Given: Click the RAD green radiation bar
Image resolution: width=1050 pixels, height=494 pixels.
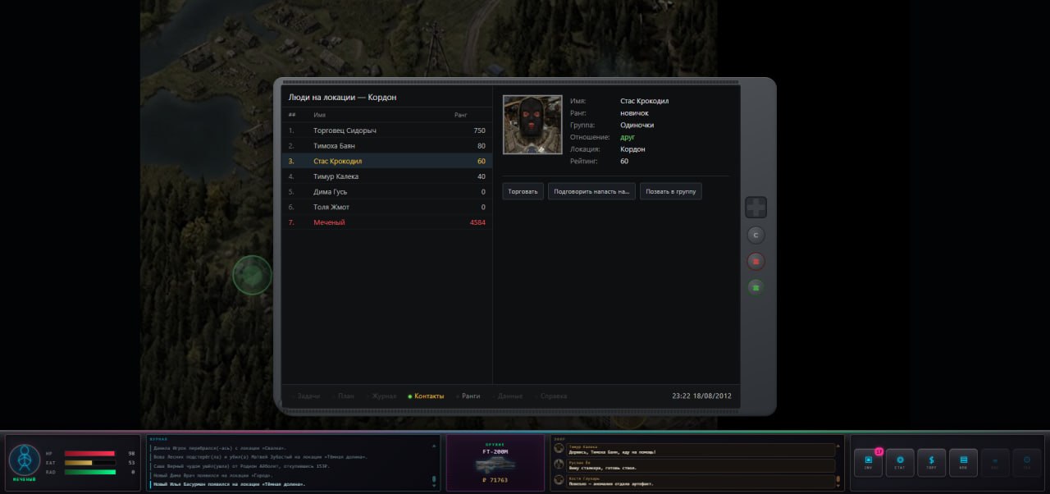Looking at the screenshot, I should pos(89,472).
